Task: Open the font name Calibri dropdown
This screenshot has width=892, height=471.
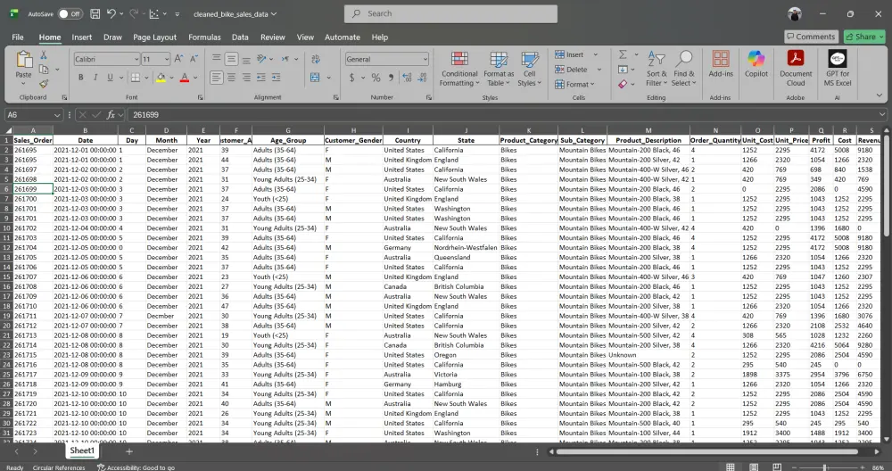Action: [x=136, y=59]
